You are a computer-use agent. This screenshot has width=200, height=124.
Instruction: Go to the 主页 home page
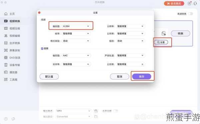[9, 14]
